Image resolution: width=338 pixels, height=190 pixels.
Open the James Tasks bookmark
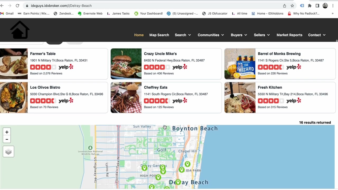click(118, 13)
